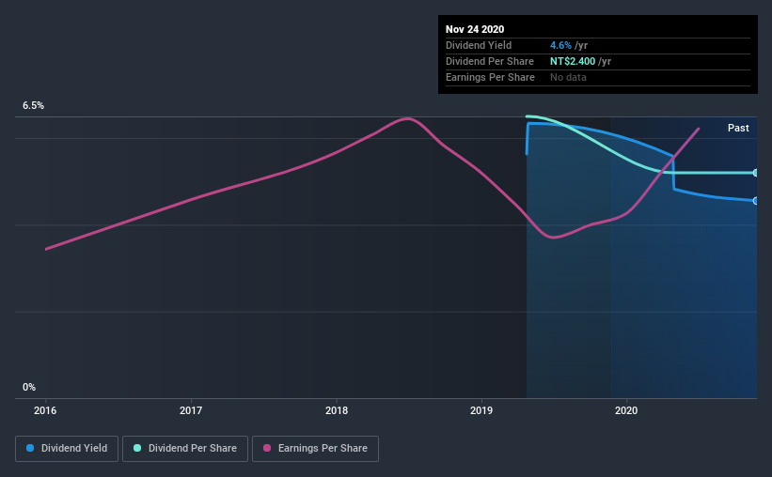Viewport: 772px width, 477px height.
Task: Click the 0% y-axis label
Action: point(29,388)
